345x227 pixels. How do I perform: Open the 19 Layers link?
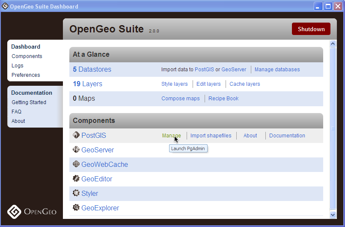pyautogui.click(x=88, y=84)
